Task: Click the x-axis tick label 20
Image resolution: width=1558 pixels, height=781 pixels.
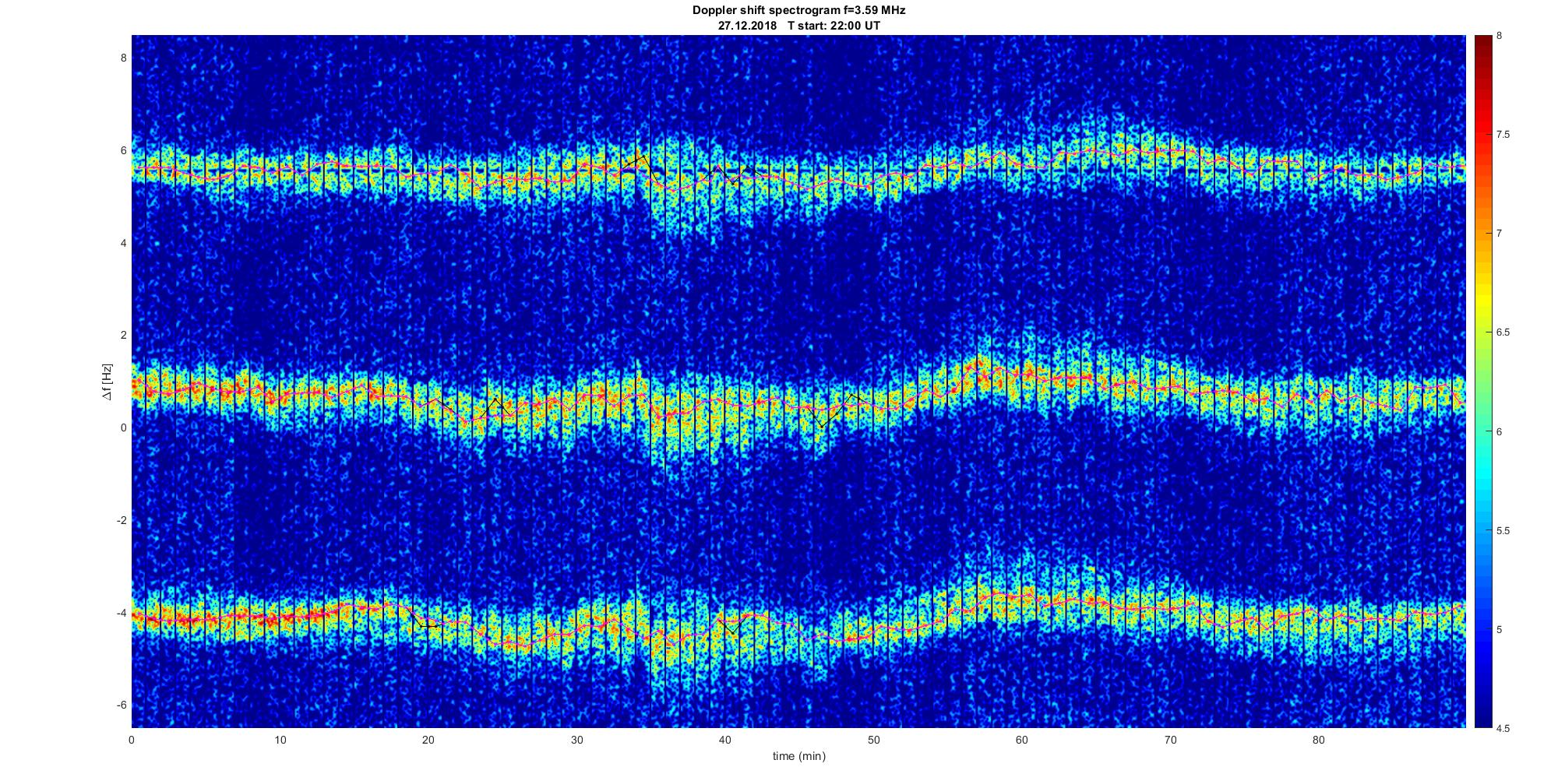Action: point(428,740)
